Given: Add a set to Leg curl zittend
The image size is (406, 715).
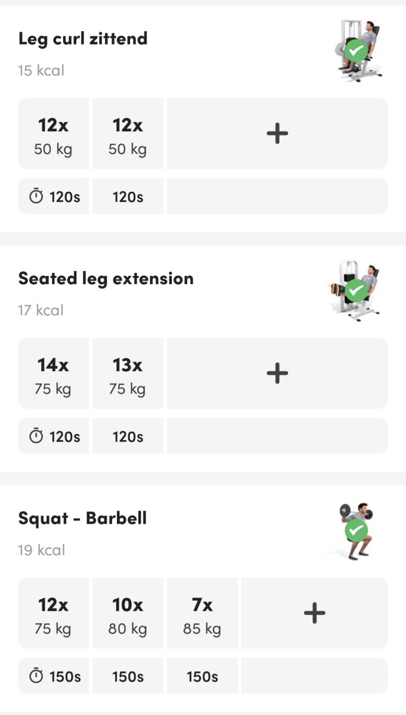Looking at the screenshot, I should [x=277, y=133].
